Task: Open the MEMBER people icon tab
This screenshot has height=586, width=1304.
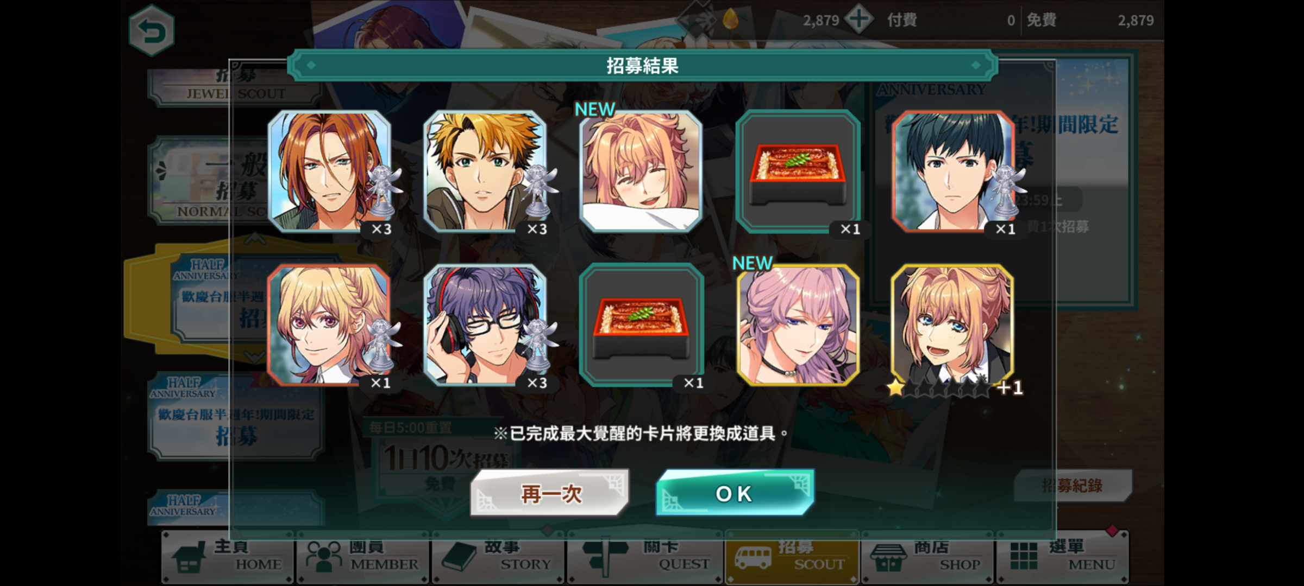Action: pyautogui.click(x=363, y=557)
